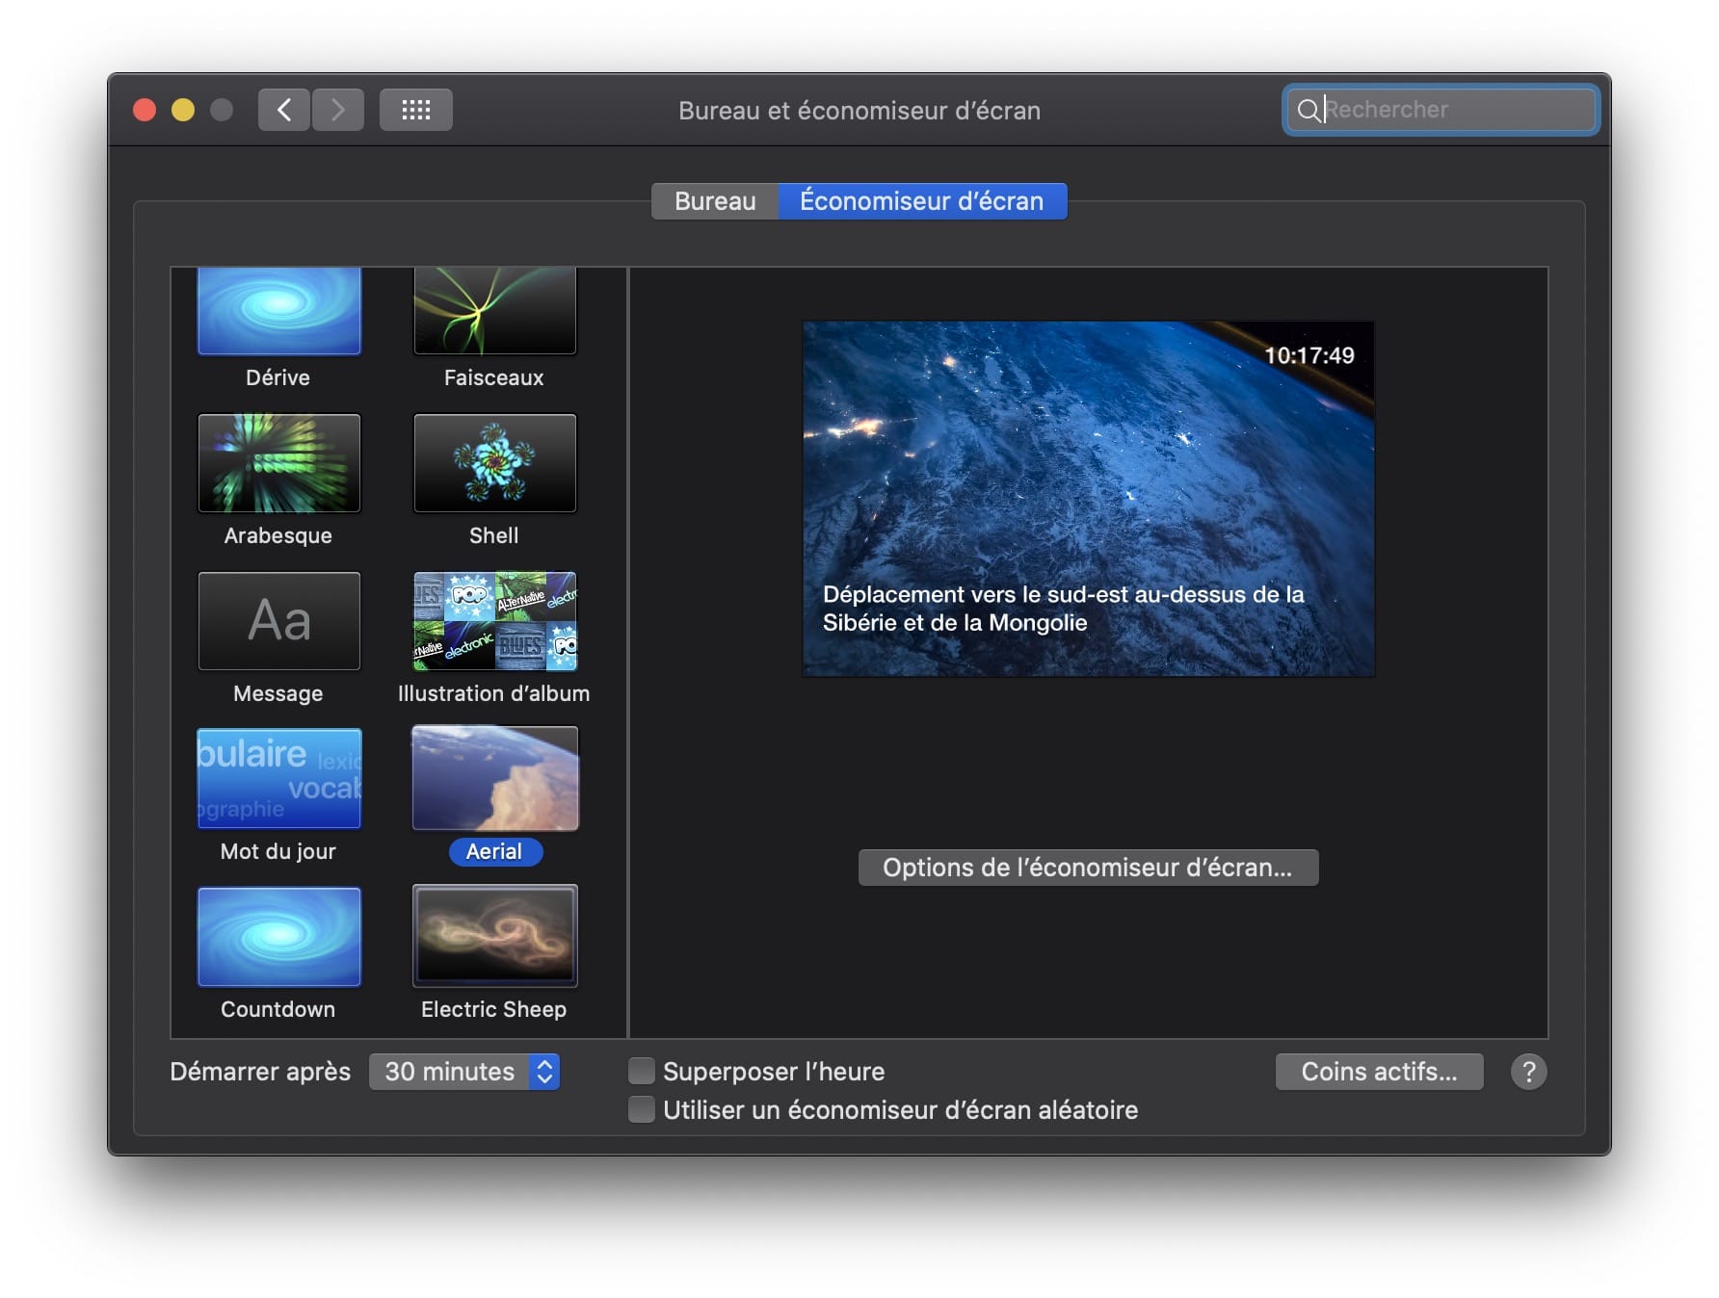Screen dimensions: 1719x1298
Task: Click the magnifier icon in search field
Action: coord(1308,111)
